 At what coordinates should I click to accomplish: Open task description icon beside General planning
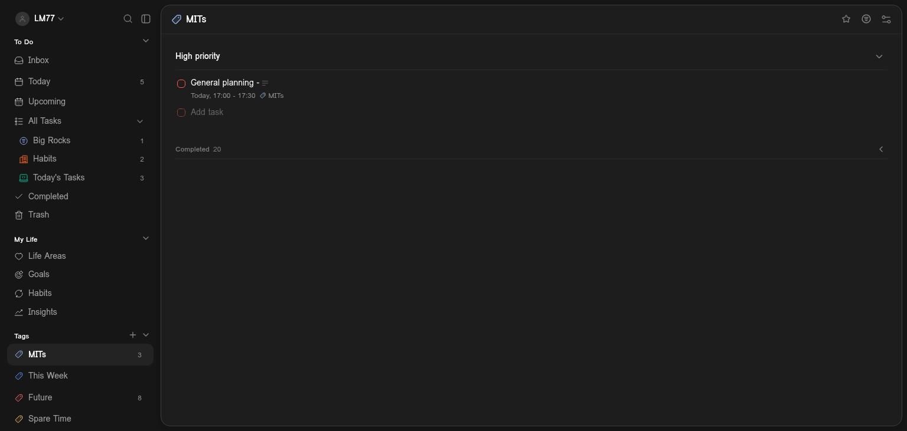pos(265,83)
